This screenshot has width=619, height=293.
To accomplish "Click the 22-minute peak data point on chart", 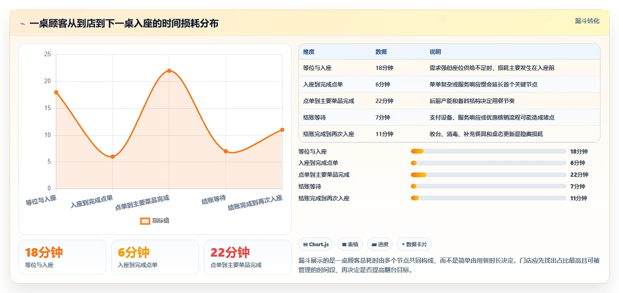I will [x=169, y=71].
